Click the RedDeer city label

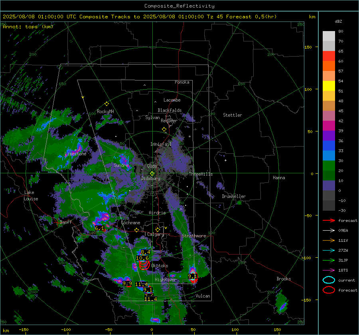pyautogui.click(x=169, y=121)
